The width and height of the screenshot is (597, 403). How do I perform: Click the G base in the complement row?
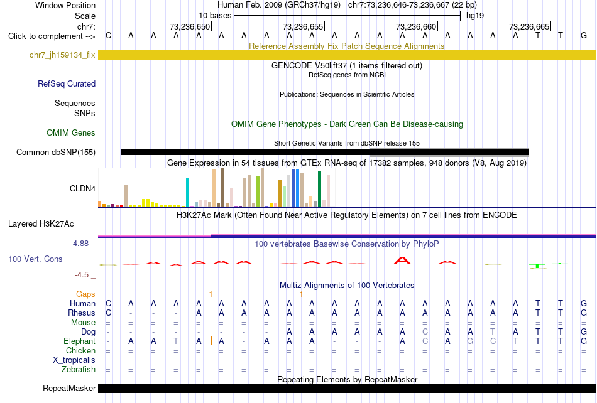584,36
